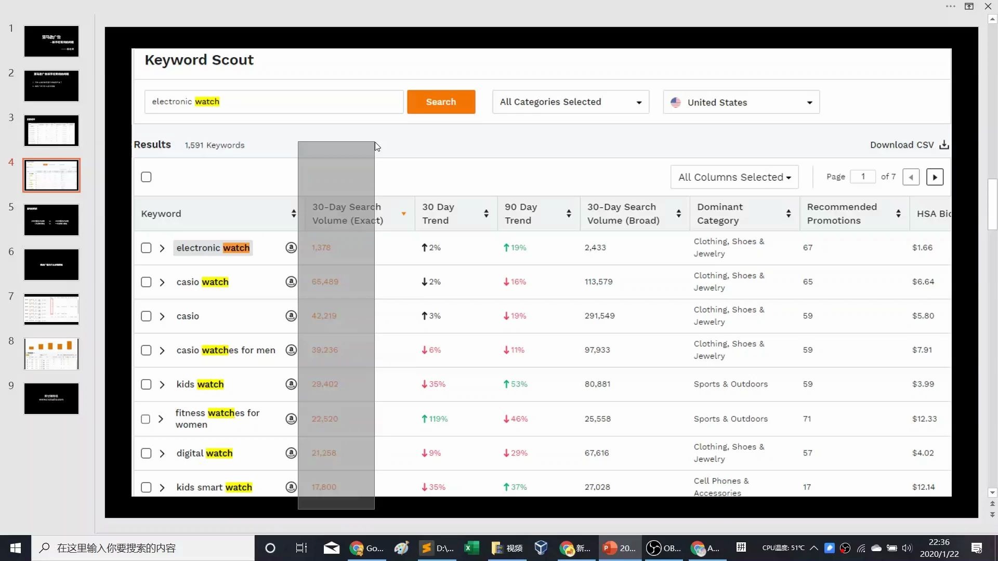
Task: Click the Amazon icon beside kids watch
Action: tap(291, 384)
